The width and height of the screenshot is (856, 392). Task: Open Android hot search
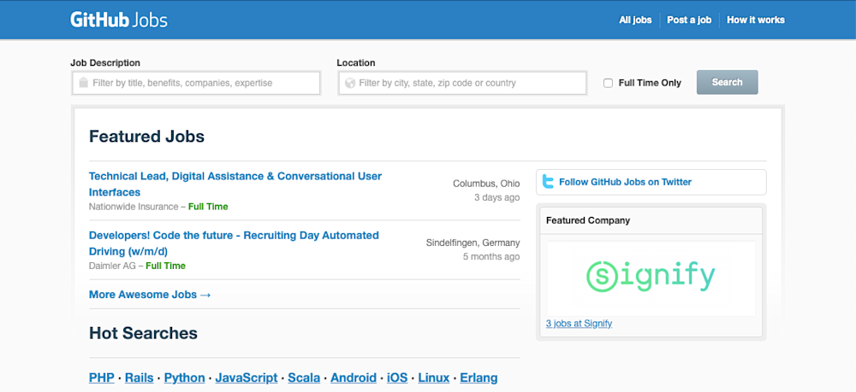pyautogui.click(x=354, y=377)
